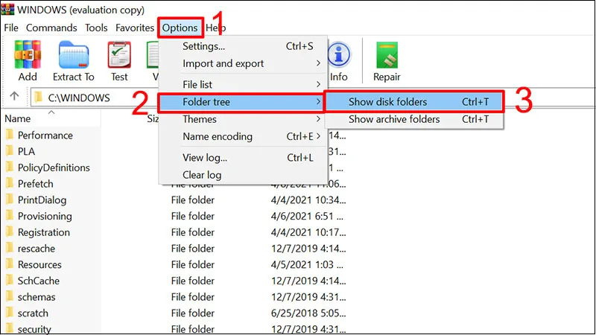
Task: Expand the Name encoding submenu
Action: pos(244,136)
